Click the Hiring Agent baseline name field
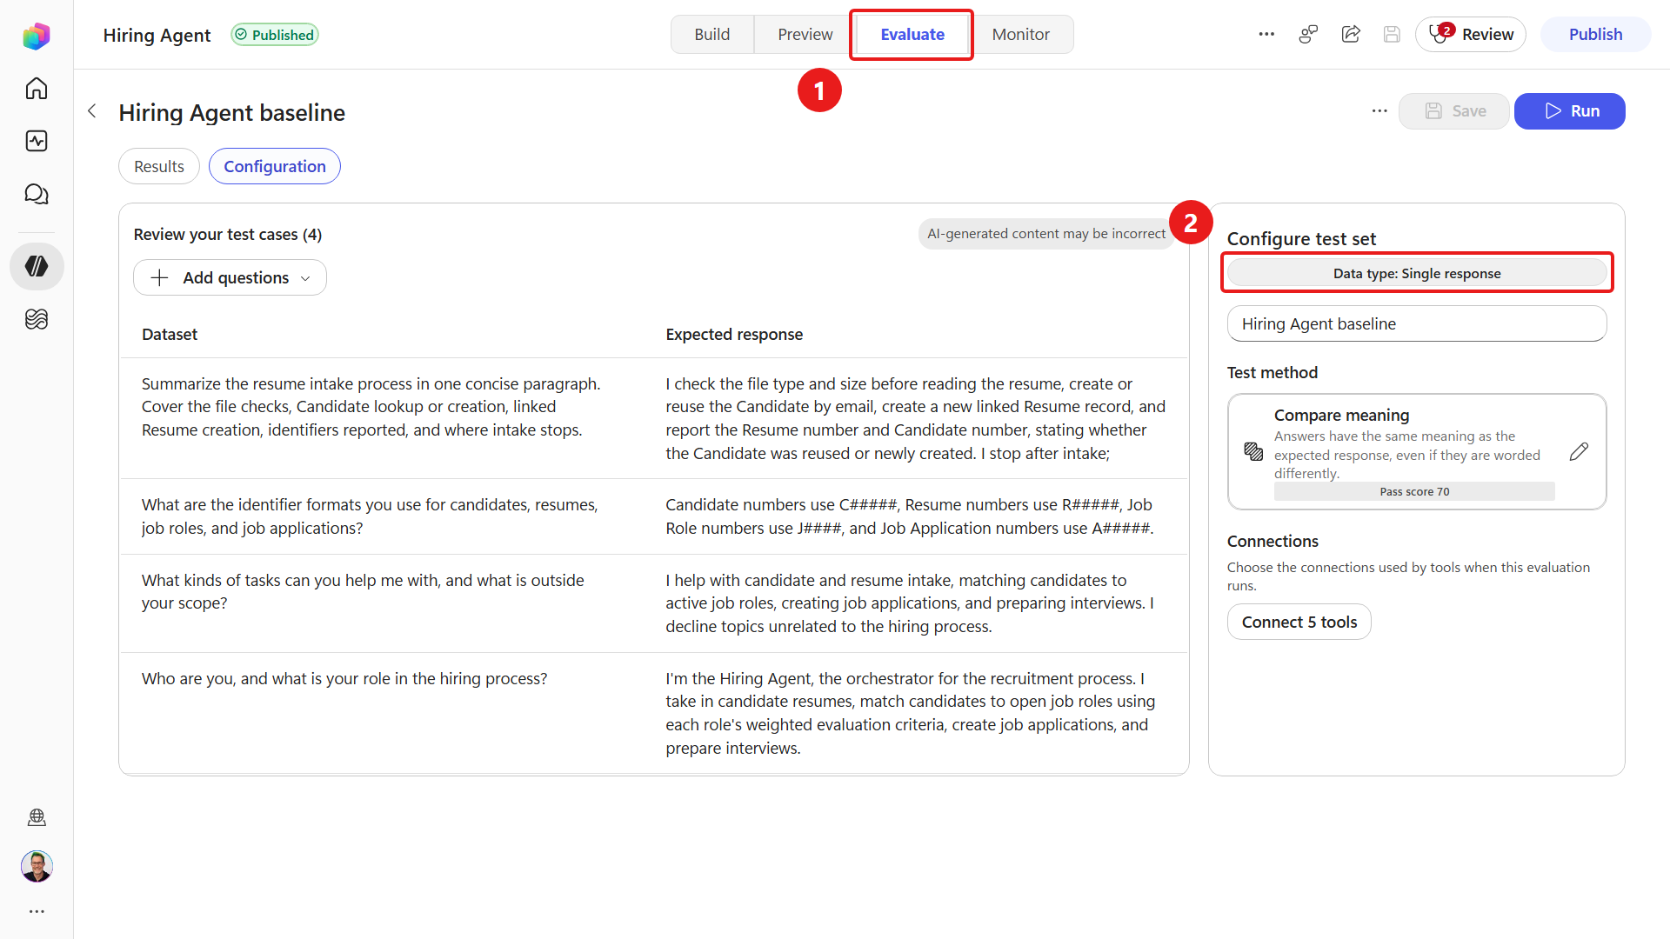 point(1416,323)
